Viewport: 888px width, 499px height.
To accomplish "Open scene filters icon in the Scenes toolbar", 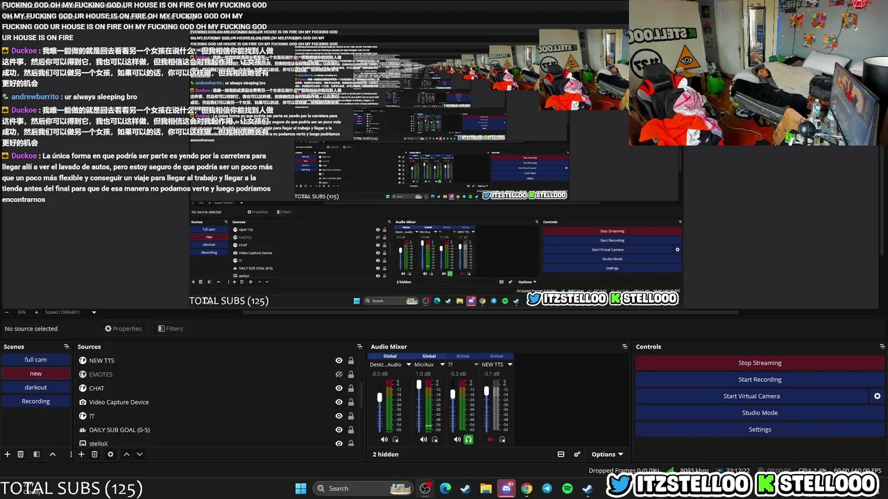I will coord(37,455).
